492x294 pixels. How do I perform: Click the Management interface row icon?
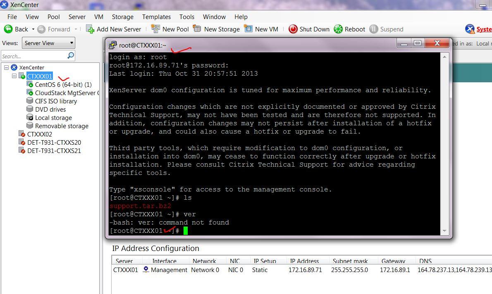pyautogui.click(x=146, y=270)
